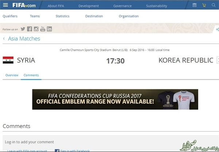The height and width of the screenshot is (152, 219).
Task: Click the back chevron beside Asia Matches
Action: coord(4,39)
